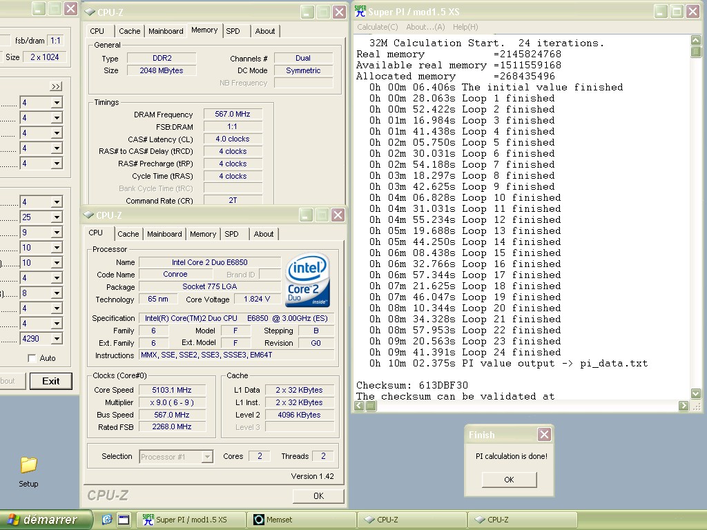The image size is (707, 530).
Task: Close the lower CPU-Z window
Action: coord(338,215)
